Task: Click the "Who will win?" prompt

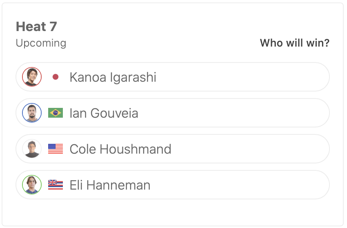Action: (294, 43)
